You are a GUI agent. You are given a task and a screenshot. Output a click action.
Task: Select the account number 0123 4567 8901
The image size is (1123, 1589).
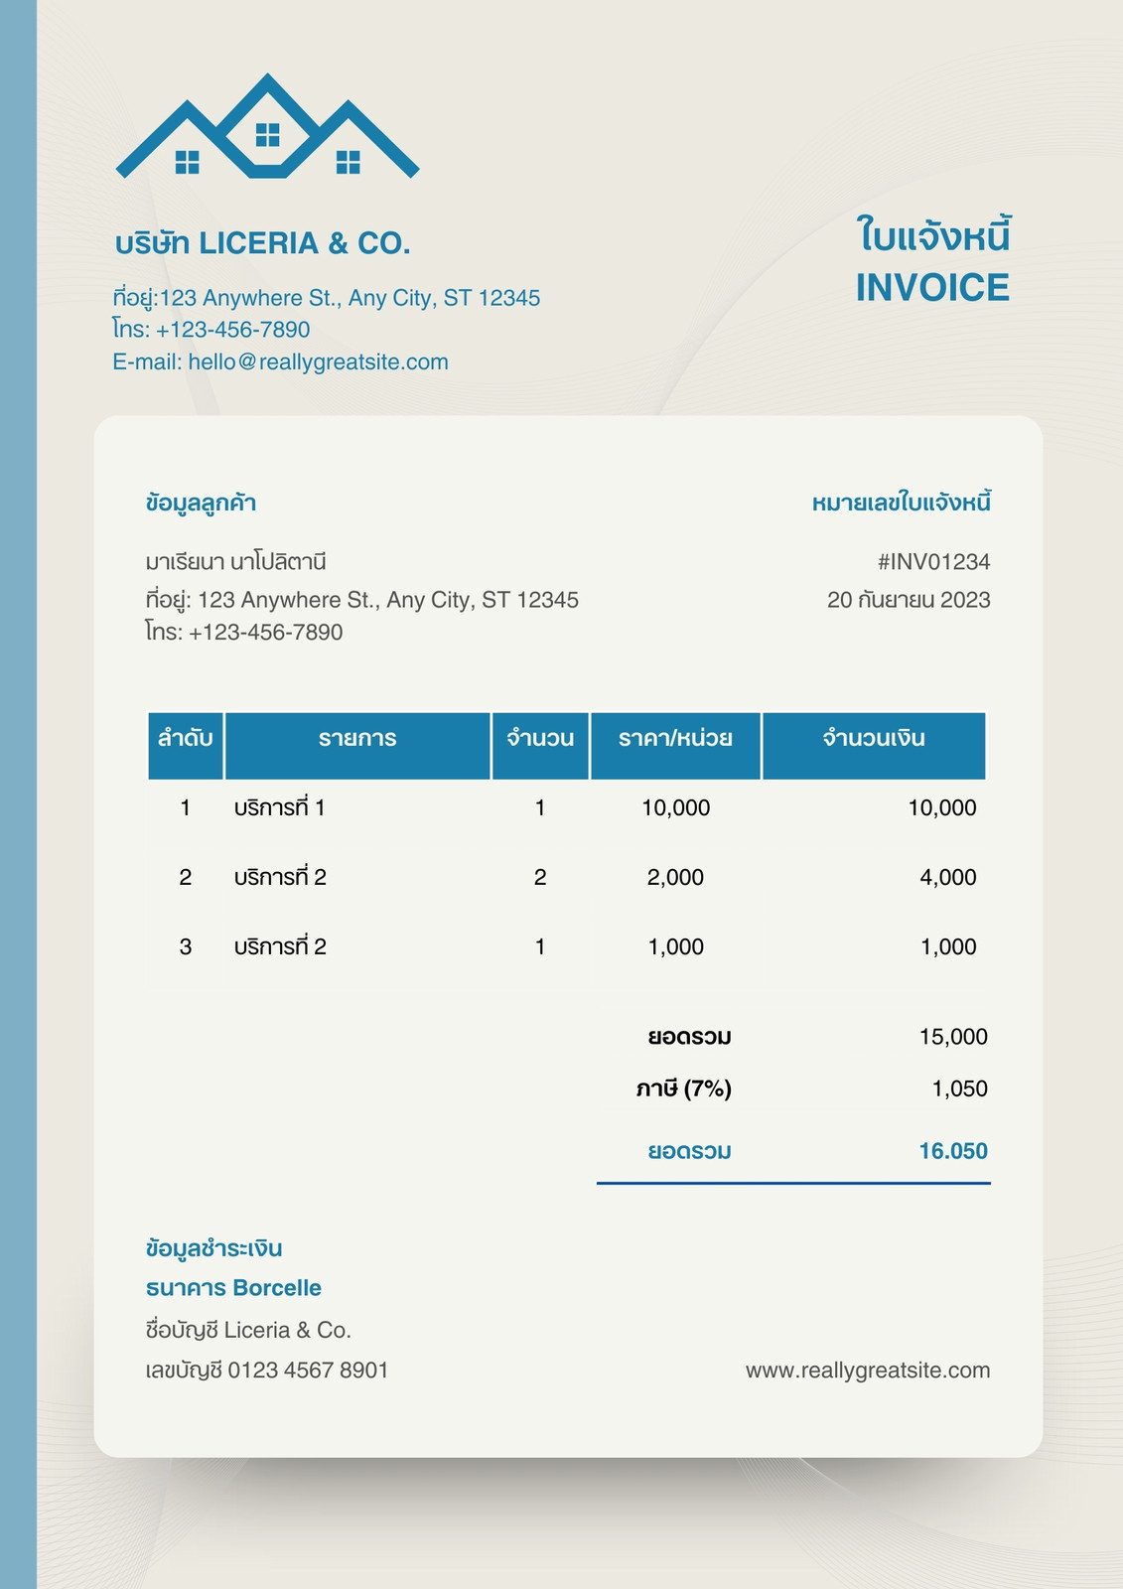click(x=308, y=1371)
